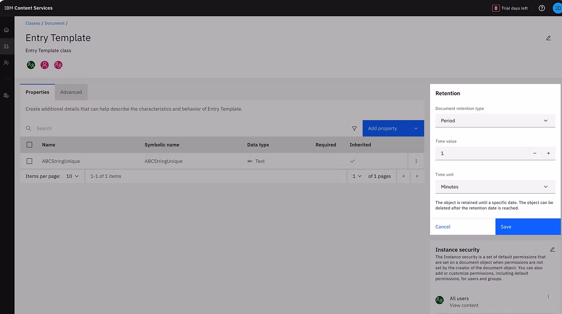Go to previous page arrow
This screenshot has height=314, width=562.
403,176
